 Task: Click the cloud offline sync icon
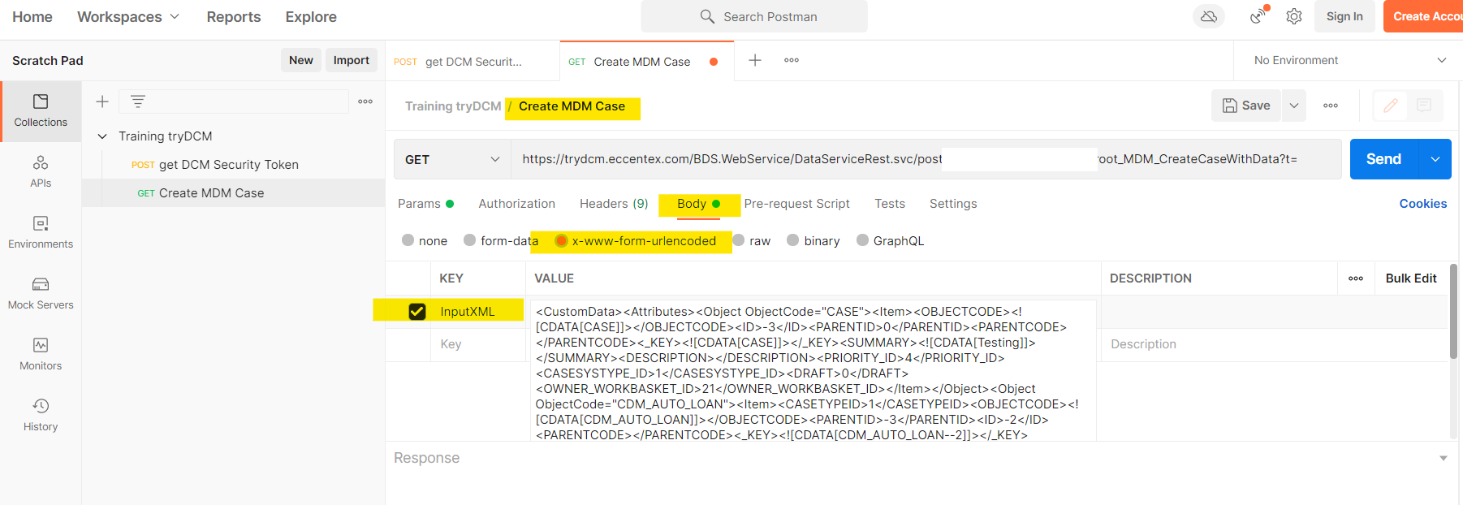1209,16
